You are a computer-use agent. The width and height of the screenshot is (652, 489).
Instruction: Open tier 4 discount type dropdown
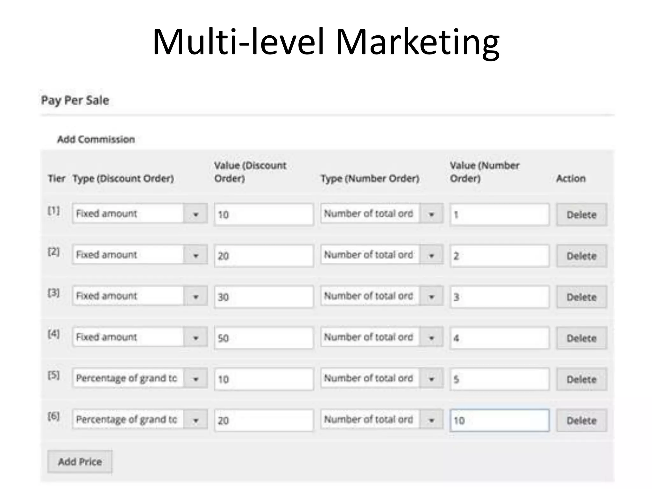click(140, 337)
